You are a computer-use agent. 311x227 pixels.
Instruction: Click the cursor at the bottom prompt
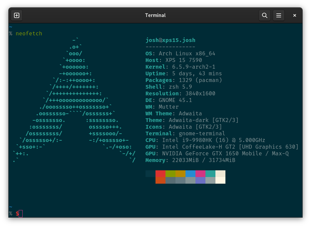[21, 214]
